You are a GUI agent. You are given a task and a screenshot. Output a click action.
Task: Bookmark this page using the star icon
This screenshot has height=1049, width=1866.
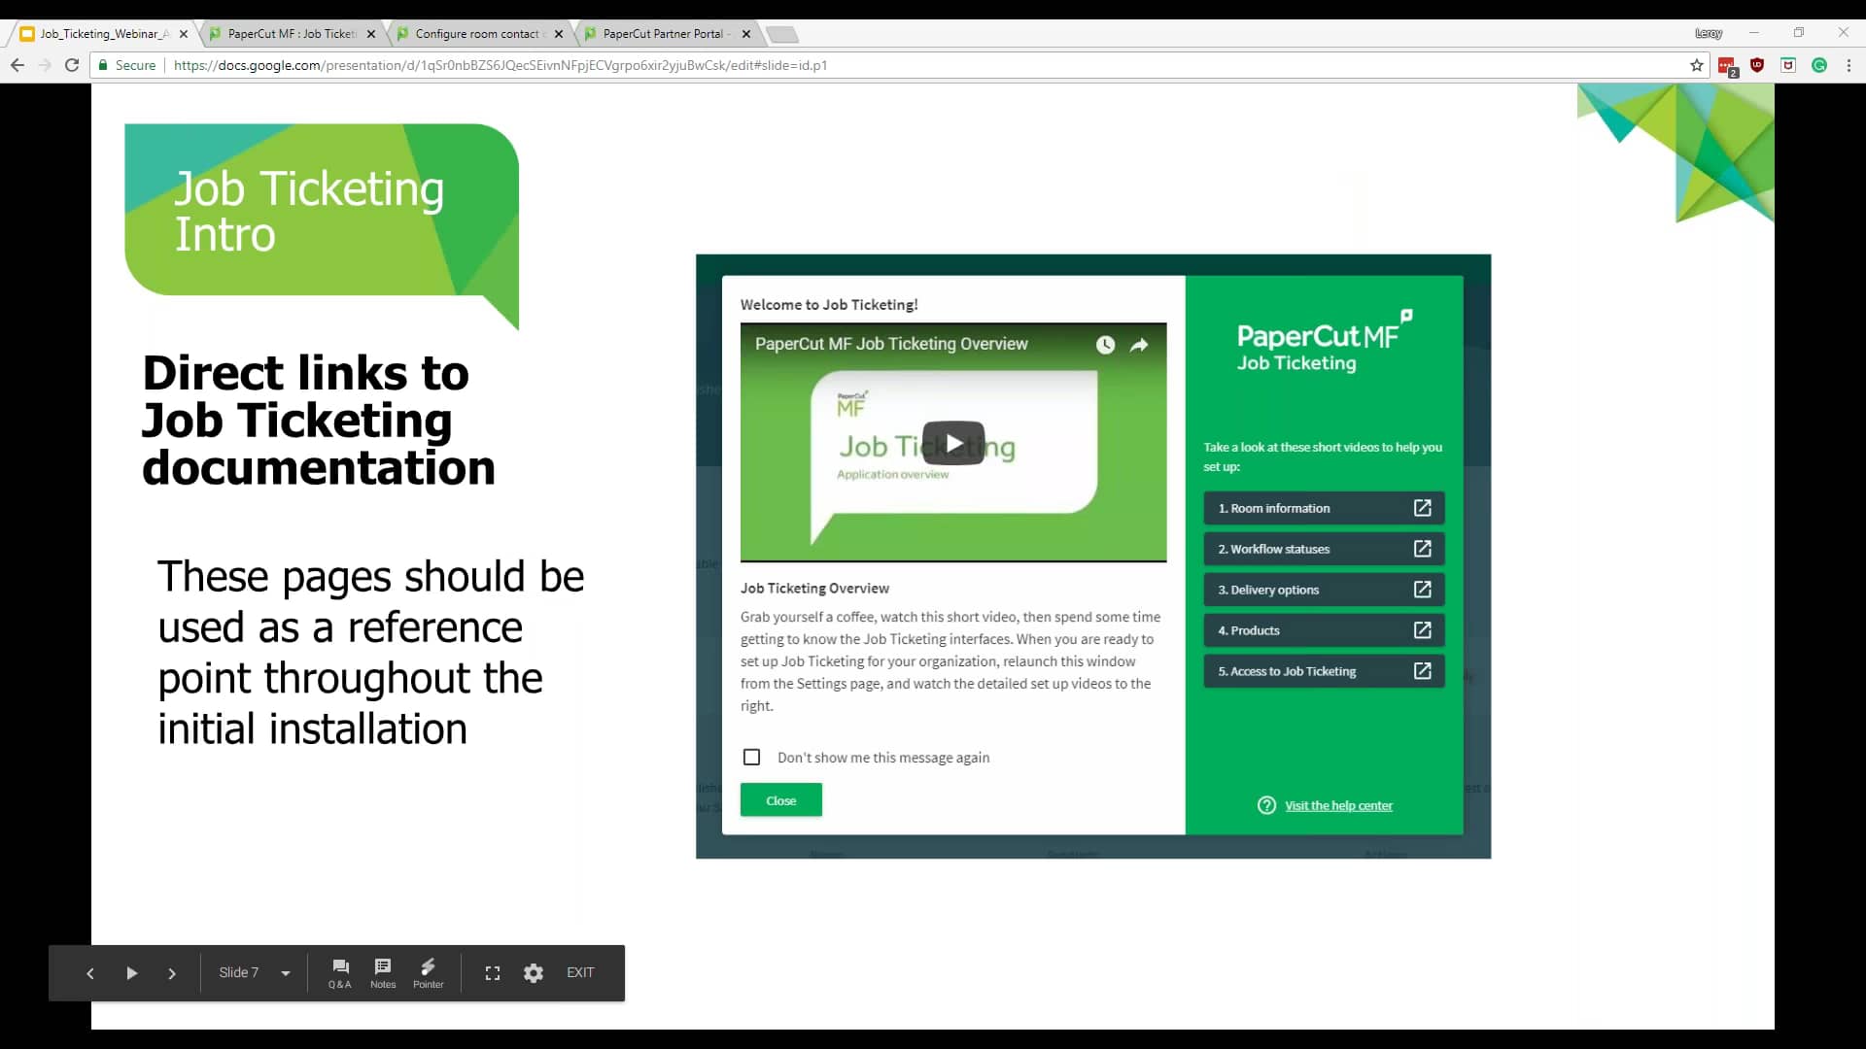coord(1697,65)
